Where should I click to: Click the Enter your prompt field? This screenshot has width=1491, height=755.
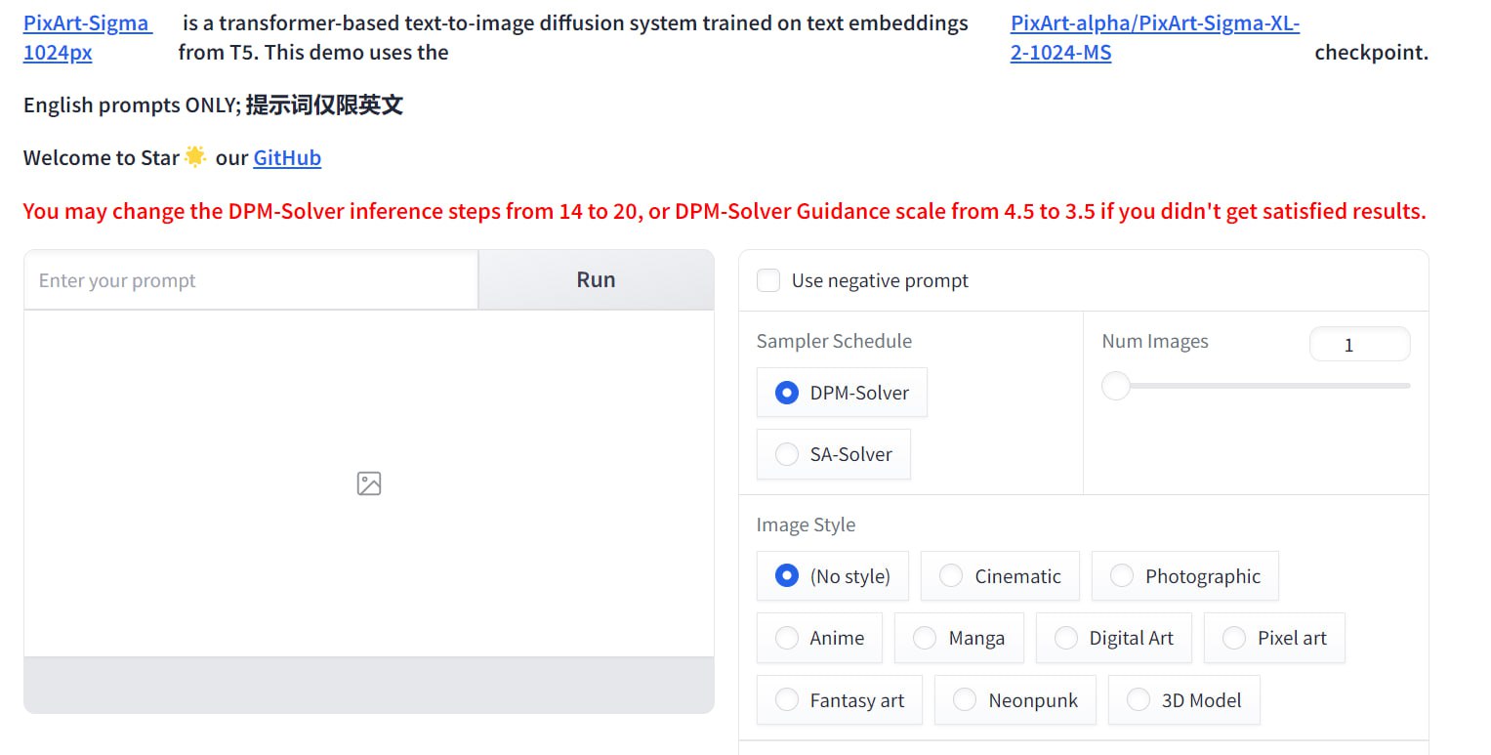coord(251,281)
